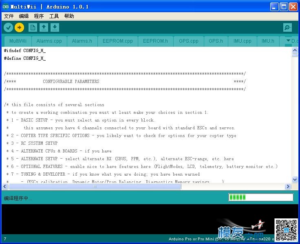The image size is (300, 244).
Task: Switch to the Alarms.h tab
Action: tap(82, 41)
